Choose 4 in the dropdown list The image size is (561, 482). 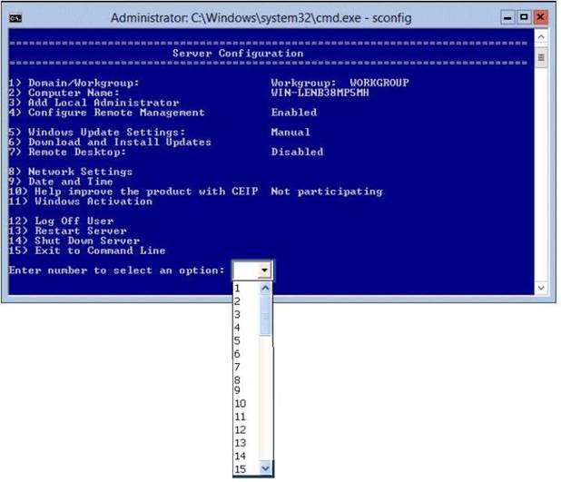(245, 327)
